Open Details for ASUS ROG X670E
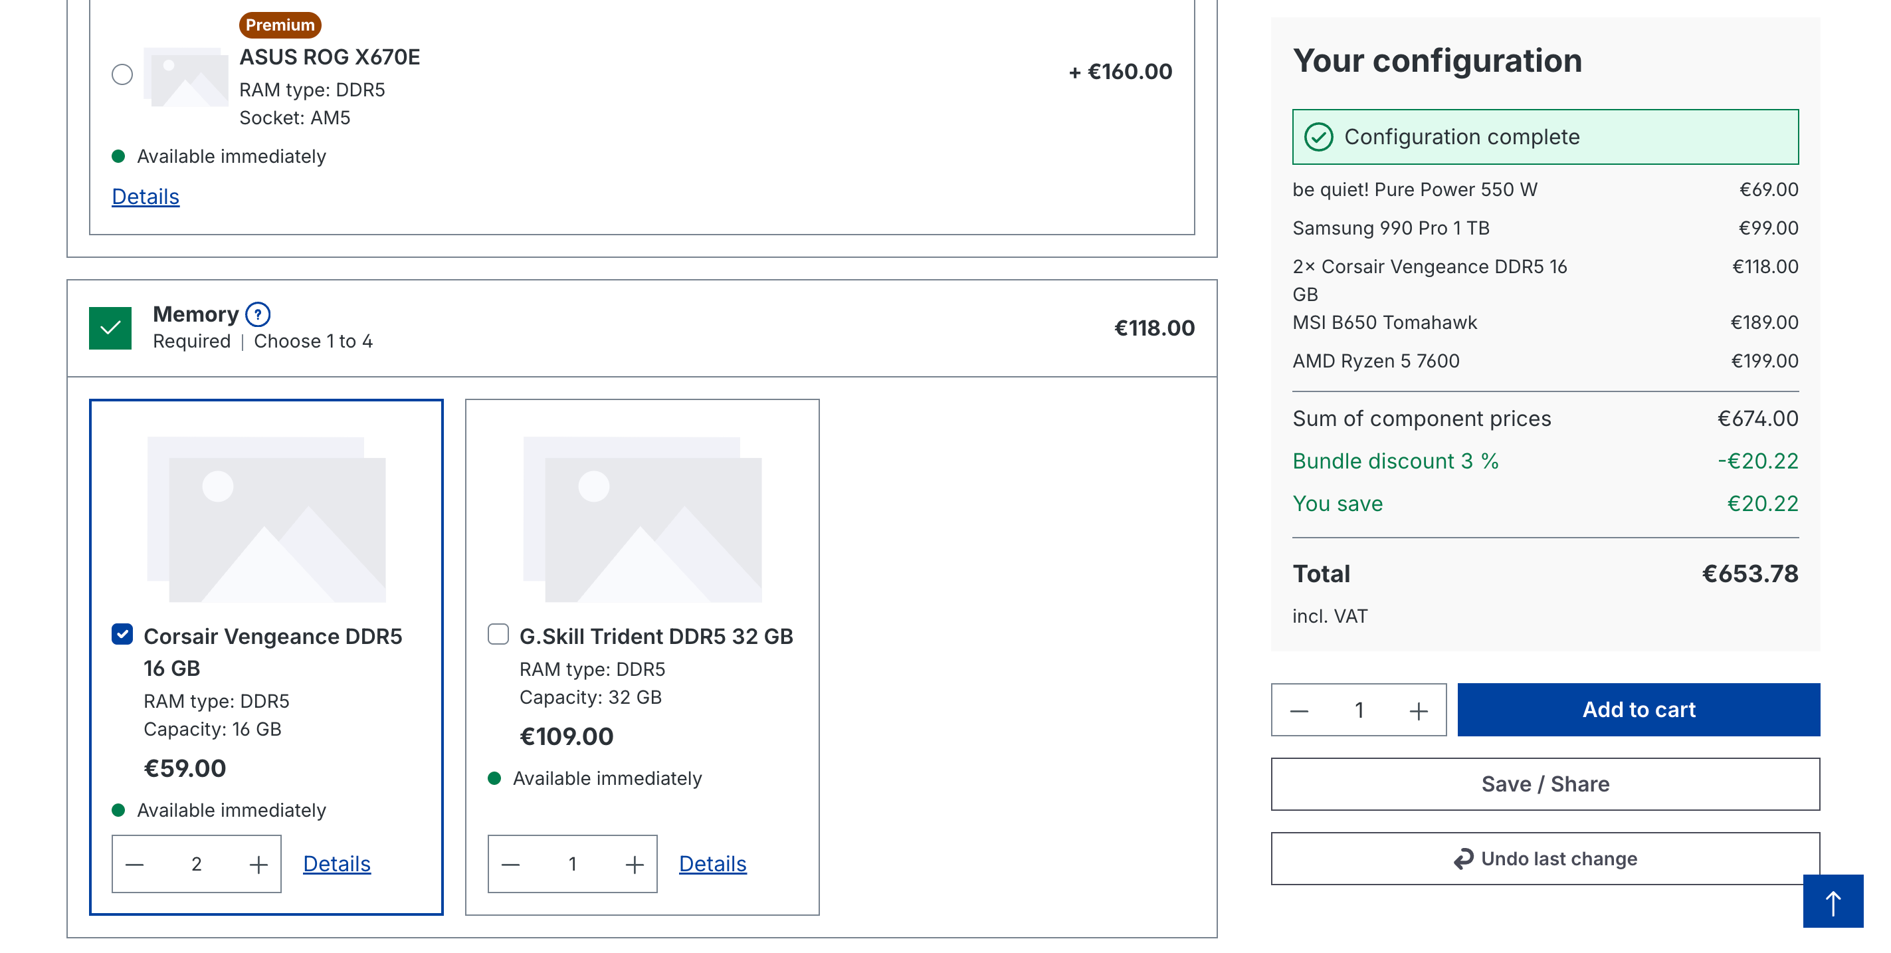This screenshot has width=1891, height=953. 146,197
